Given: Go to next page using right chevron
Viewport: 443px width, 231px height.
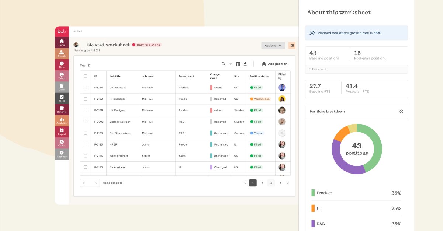Looking at the screenshot, I should pos(288,183).
